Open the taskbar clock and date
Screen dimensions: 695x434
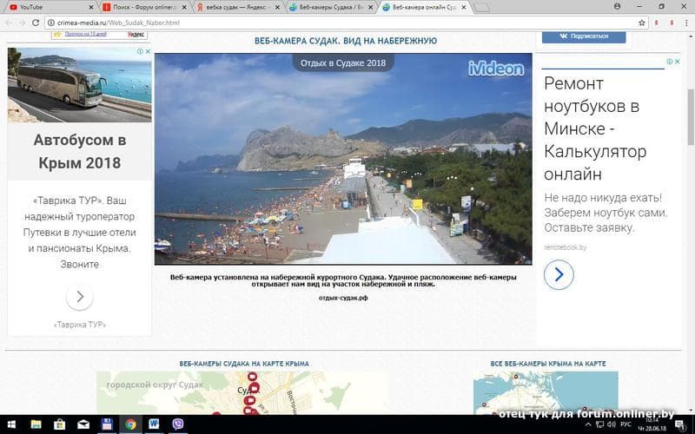pyautogui.click(x=652, y=424)
